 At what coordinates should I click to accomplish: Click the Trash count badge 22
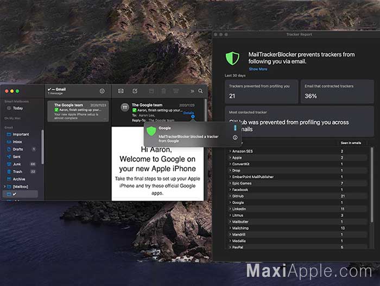click(33, 172)
